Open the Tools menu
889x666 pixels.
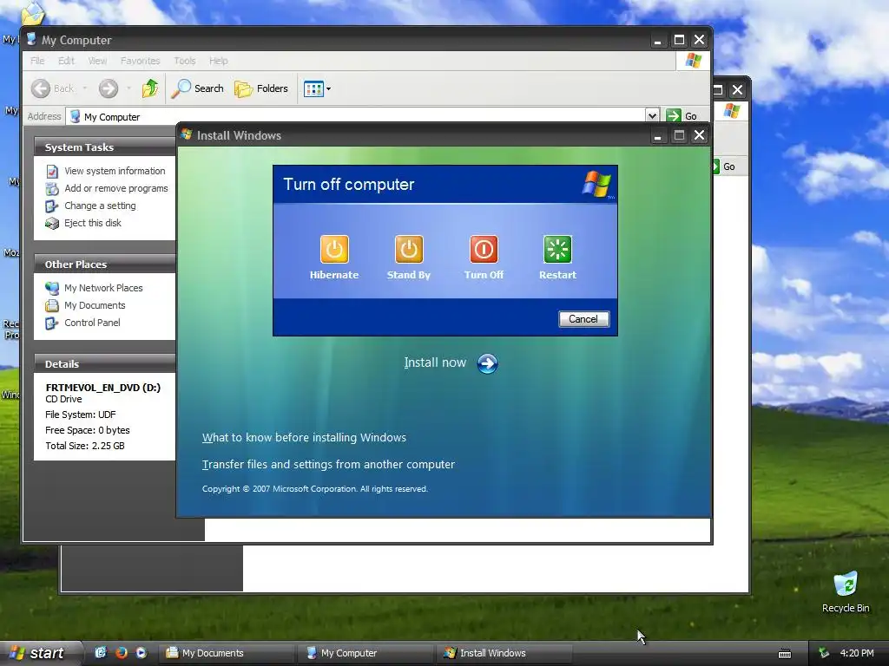pos(184,61)
